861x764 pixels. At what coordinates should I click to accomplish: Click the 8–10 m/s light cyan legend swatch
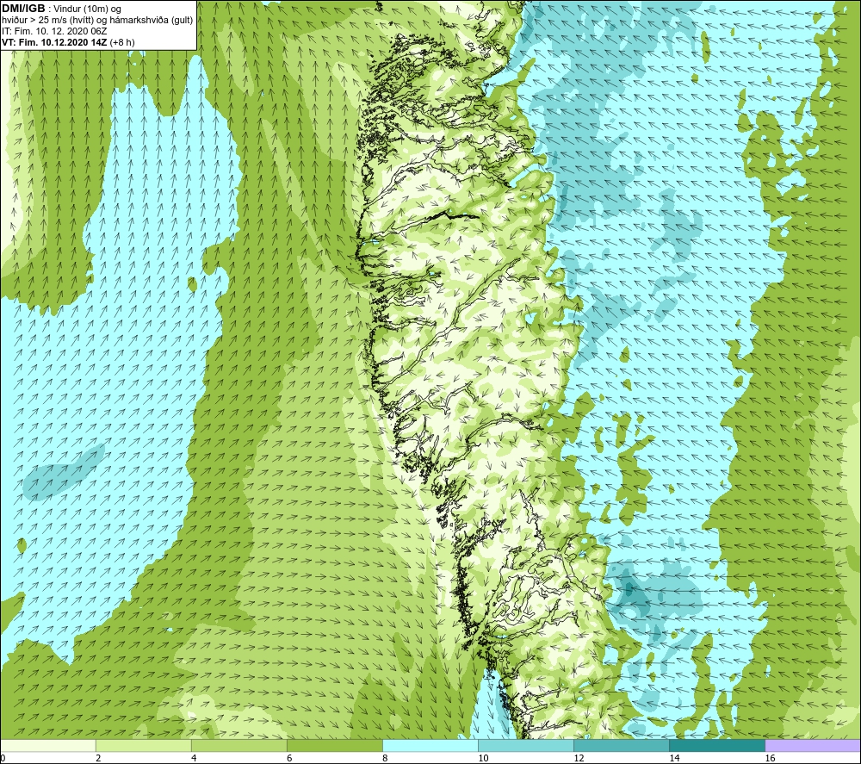pyautogui.click(x=430, y=746)
